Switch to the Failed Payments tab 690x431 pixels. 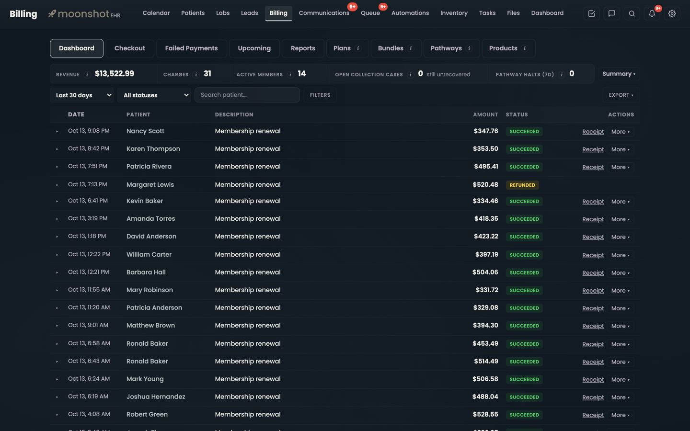point(191,48)
